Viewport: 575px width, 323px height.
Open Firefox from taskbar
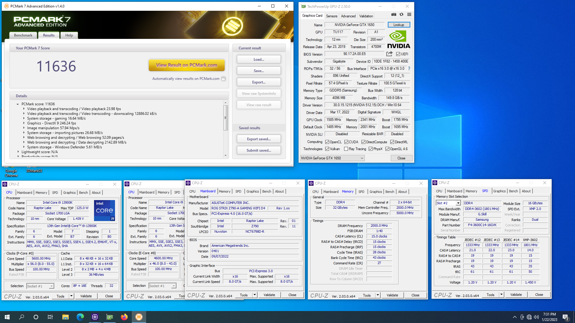[124, 317]
